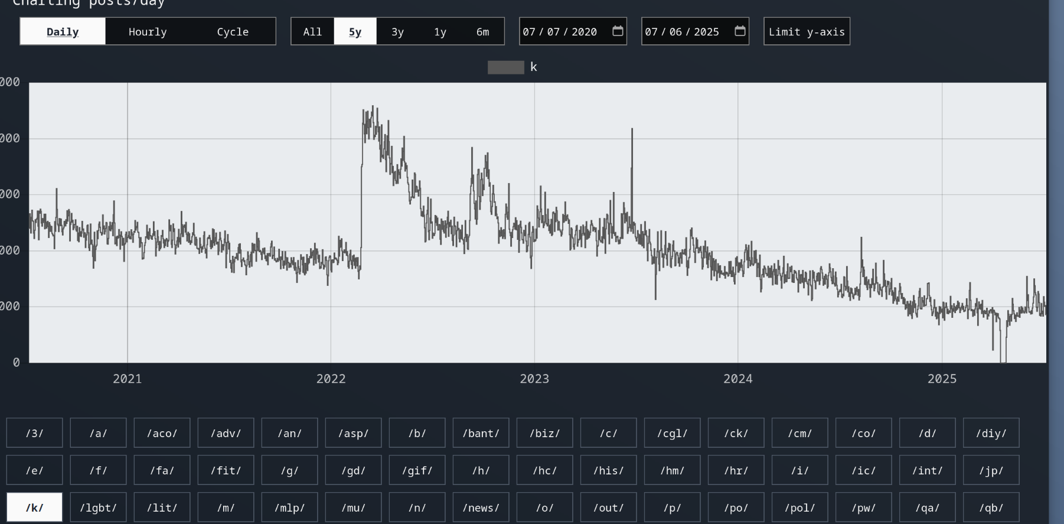Select the /hm/ board
The height and width of the screenshot is (524, 1064).
click(x=672, y=470)
